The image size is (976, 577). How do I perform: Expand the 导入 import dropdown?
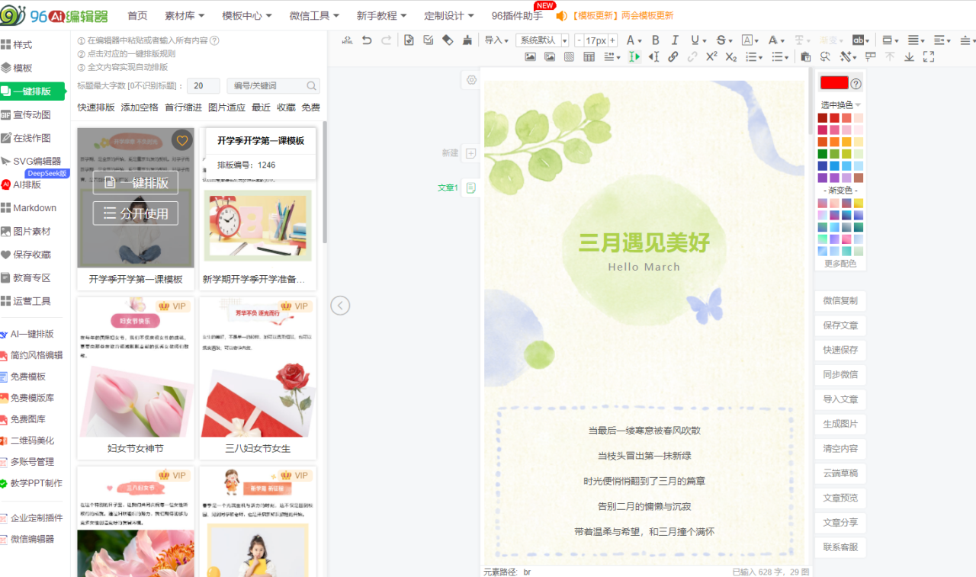496,40
